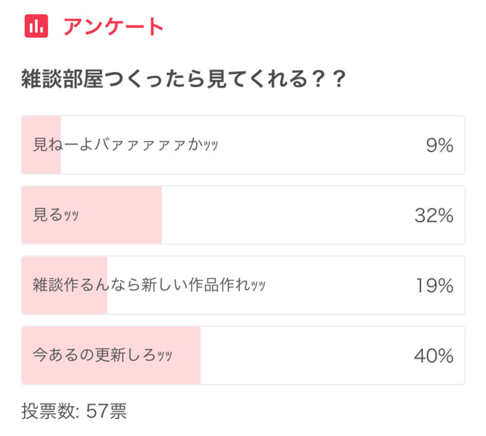The image size is (486, 436).
Task: Click the red bar chart poll icon
Action: click(36, 26)
